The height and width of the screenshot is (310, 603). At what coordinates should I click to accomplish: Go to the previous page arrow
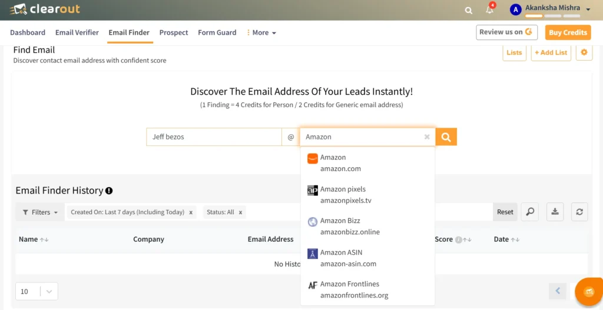pyautogui.click(x=558, y=291)
